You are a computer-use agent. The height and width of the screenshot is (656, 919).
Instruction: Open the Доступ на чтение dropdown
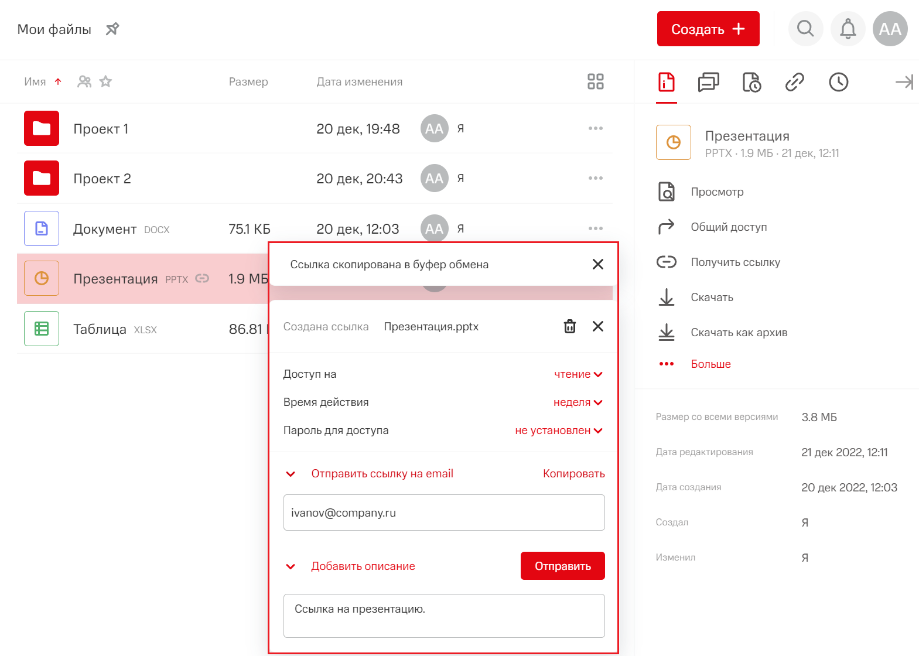(x=578, y=374)
